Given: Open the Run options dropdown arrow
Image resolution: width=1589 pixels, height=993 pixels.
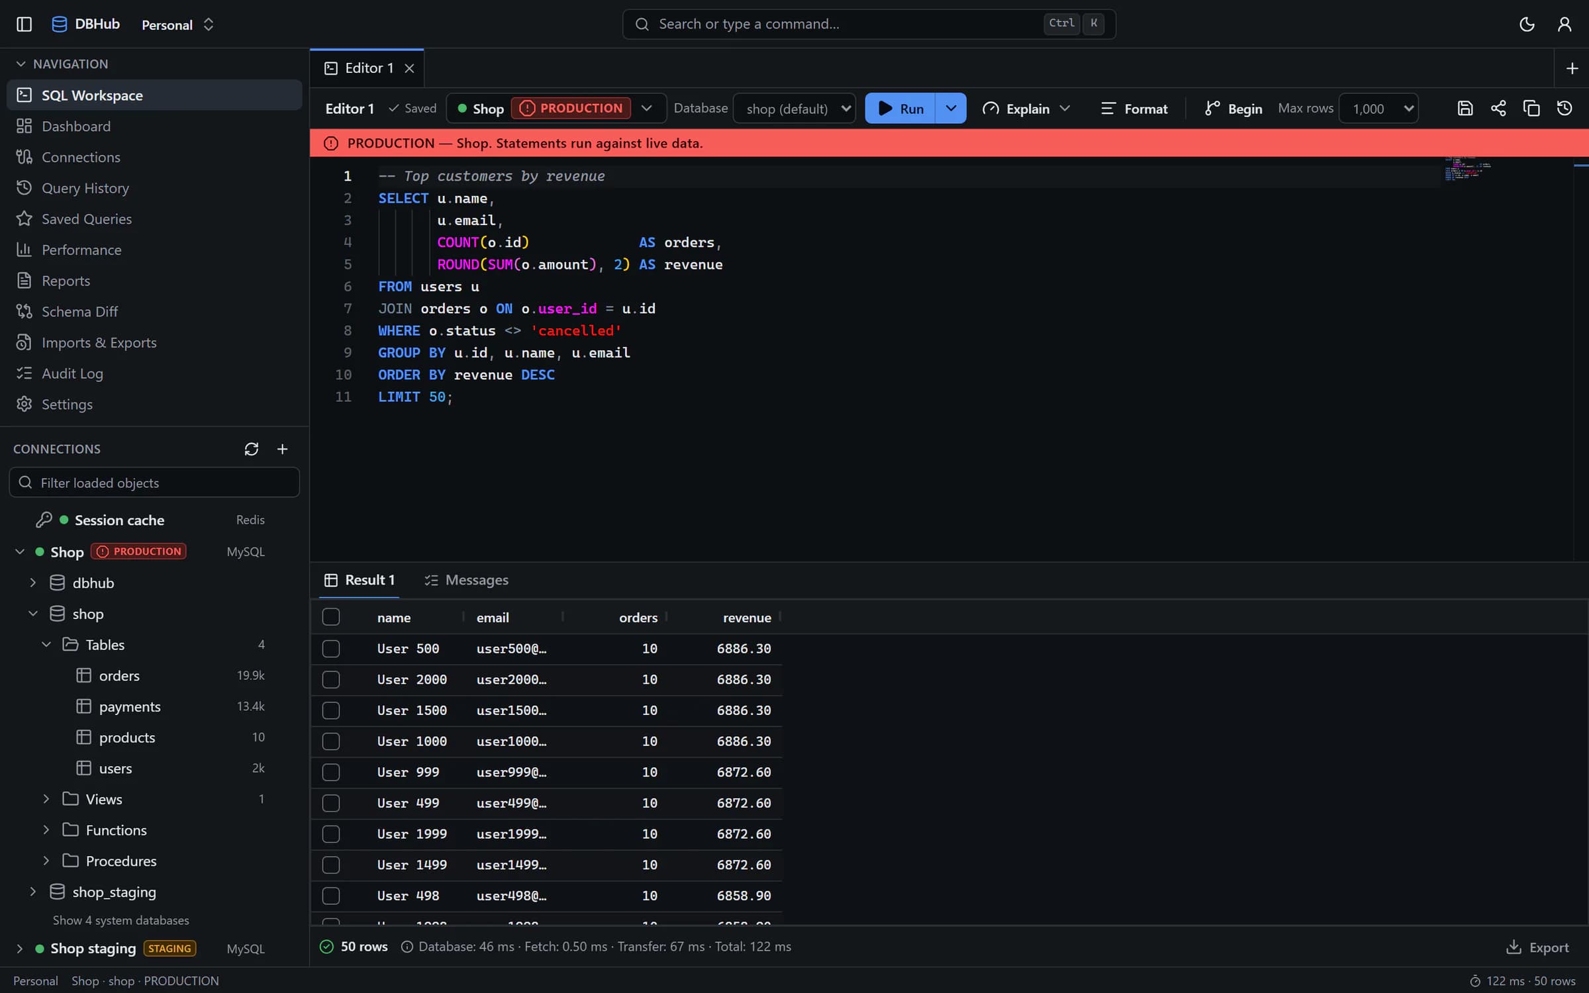Looking at the screenshot, I should pos(951,109).
